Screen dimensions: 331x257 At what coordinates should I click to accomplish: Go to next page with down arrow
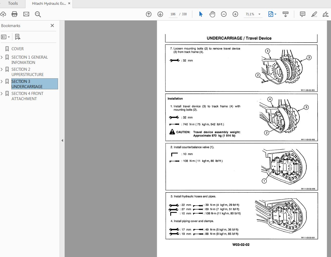click(160, 14)
